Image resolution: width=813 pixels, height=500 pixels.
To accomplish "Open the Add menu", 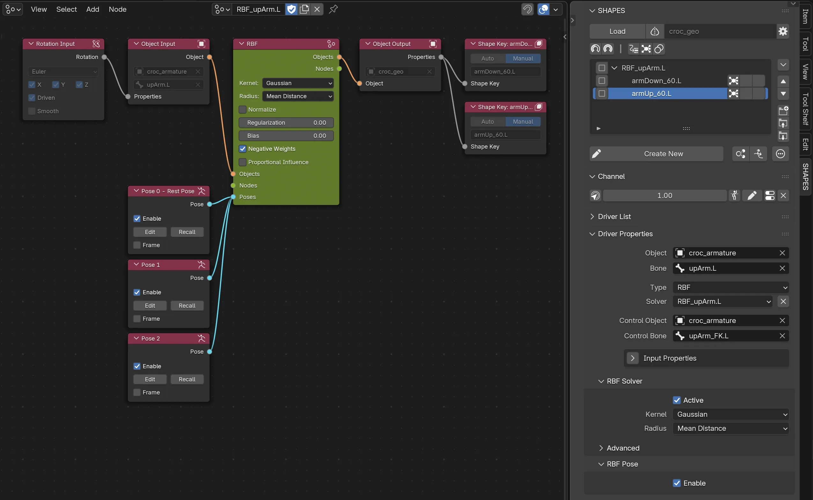I will click(92, 9).
